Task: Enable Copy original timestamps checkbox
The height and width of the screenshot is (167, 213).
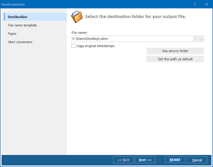Action: point(74,46)
